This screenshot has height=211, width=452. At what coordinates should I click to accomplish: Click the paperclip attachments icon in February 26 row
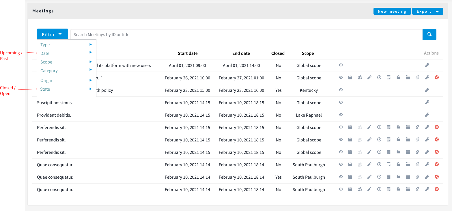417,78
